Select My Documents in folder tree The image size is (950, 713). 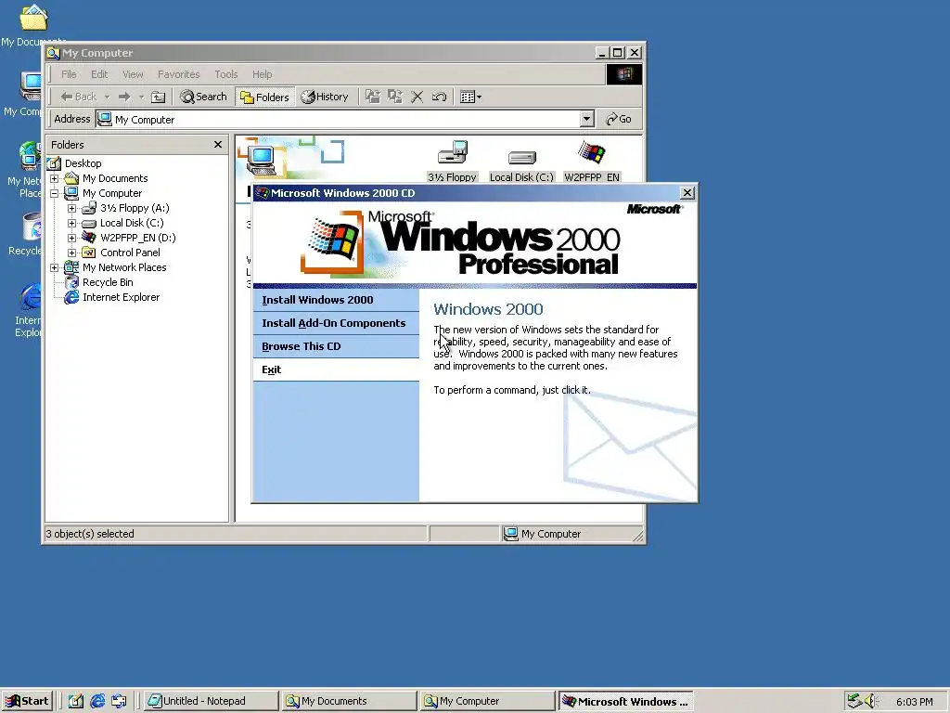pos(115,178)
